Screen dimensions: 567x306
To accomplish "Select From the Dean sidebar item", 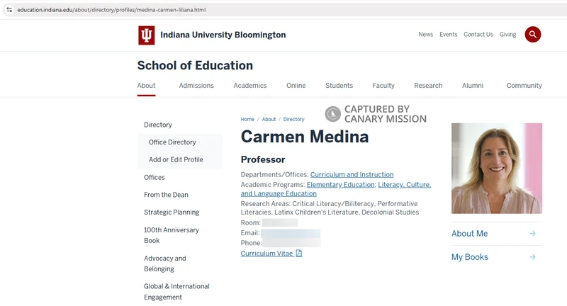I will [x=166, y=195].
